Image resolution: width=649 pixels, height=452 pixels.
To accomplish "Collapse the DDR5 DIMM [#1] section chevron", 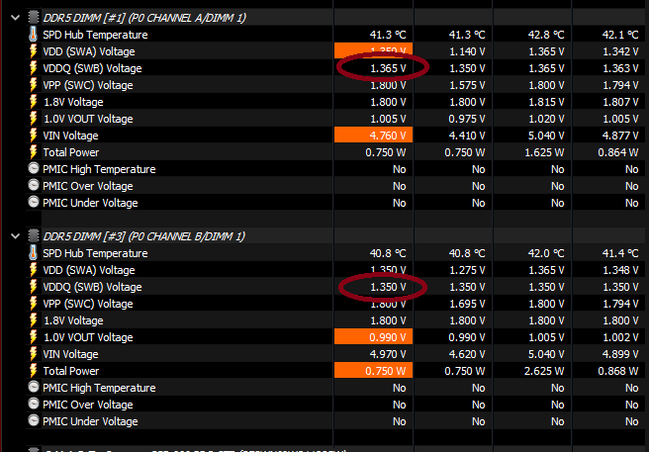I will click(x=15, y=18).
